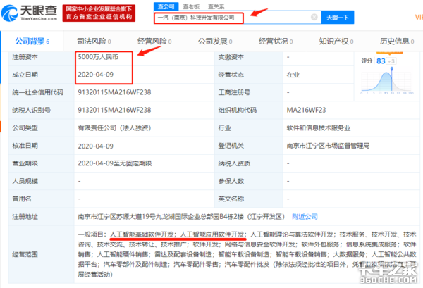Select the 查老板 search tab
The width and height of the screenshot is (423, 288).
tap(191, 6)
